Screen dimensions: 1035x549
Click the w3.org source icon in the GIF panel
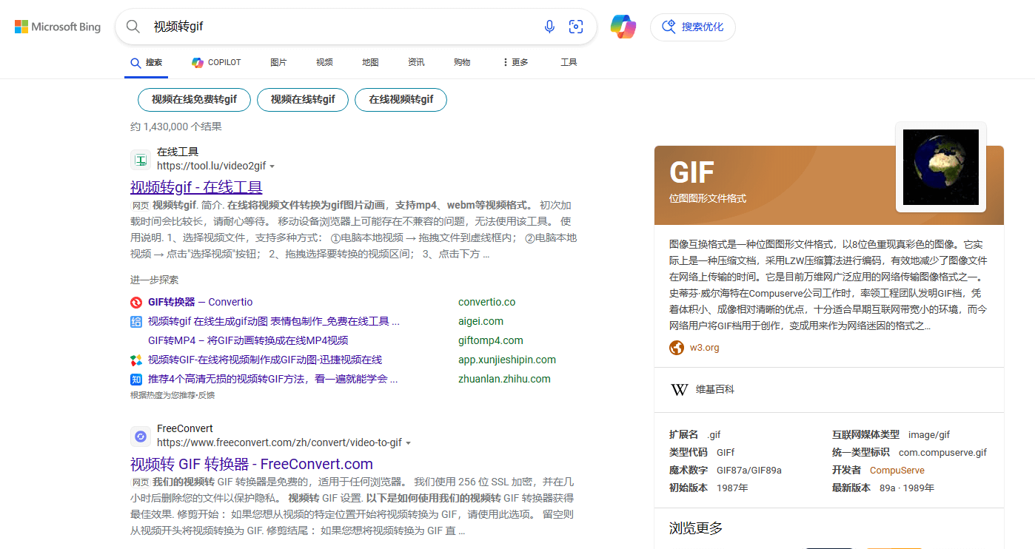tap(676, 347)
